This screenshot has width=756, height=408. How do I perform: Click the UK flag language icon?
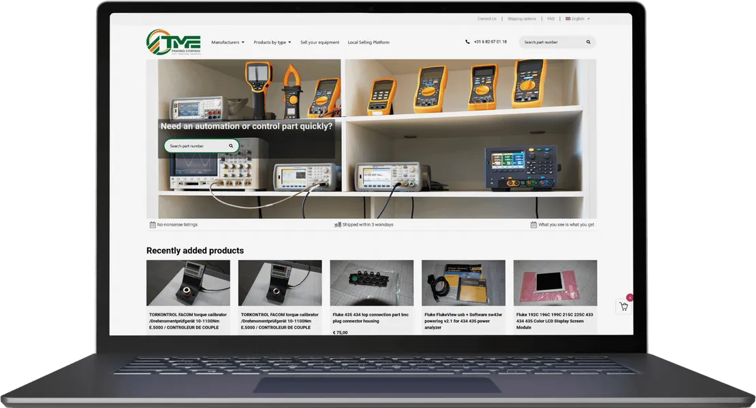click(568, 19)
